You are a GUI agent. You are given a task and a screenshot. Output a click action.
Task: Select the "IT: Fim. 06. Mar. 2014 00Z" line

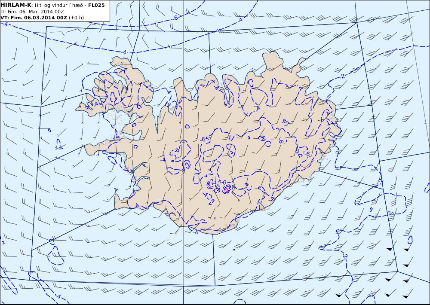[32, 12]
